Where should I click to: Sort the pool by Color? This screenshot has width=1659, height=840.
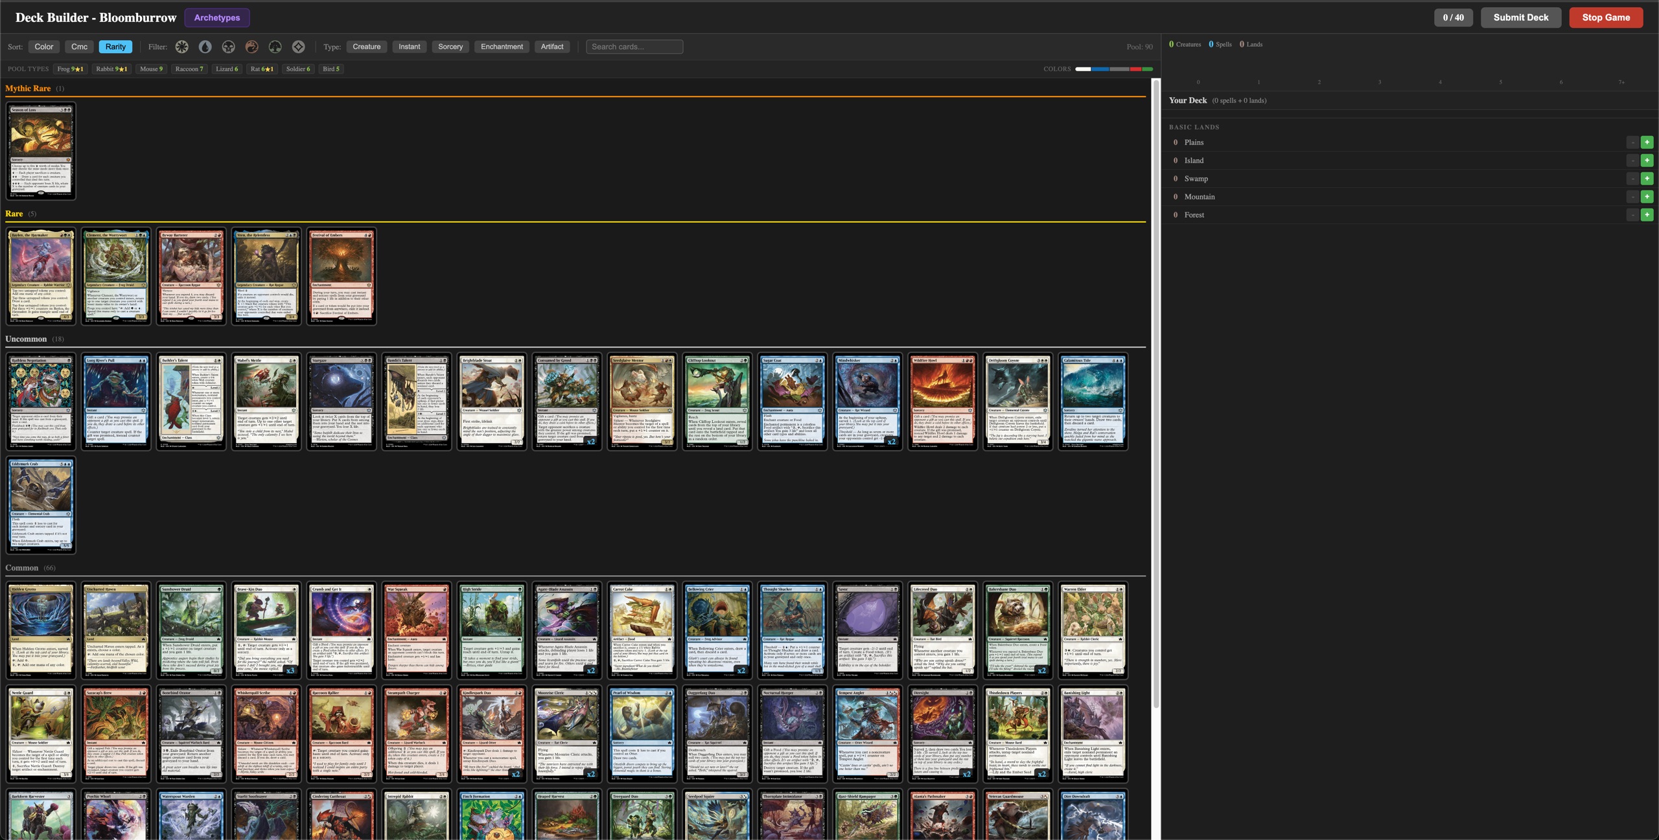tap(44, 47)
